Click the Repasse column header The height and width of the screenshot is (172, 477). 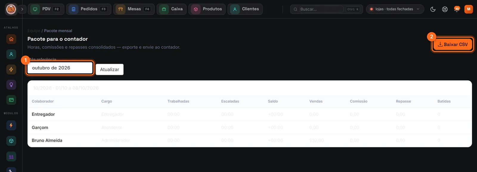[x=403, y=101]
